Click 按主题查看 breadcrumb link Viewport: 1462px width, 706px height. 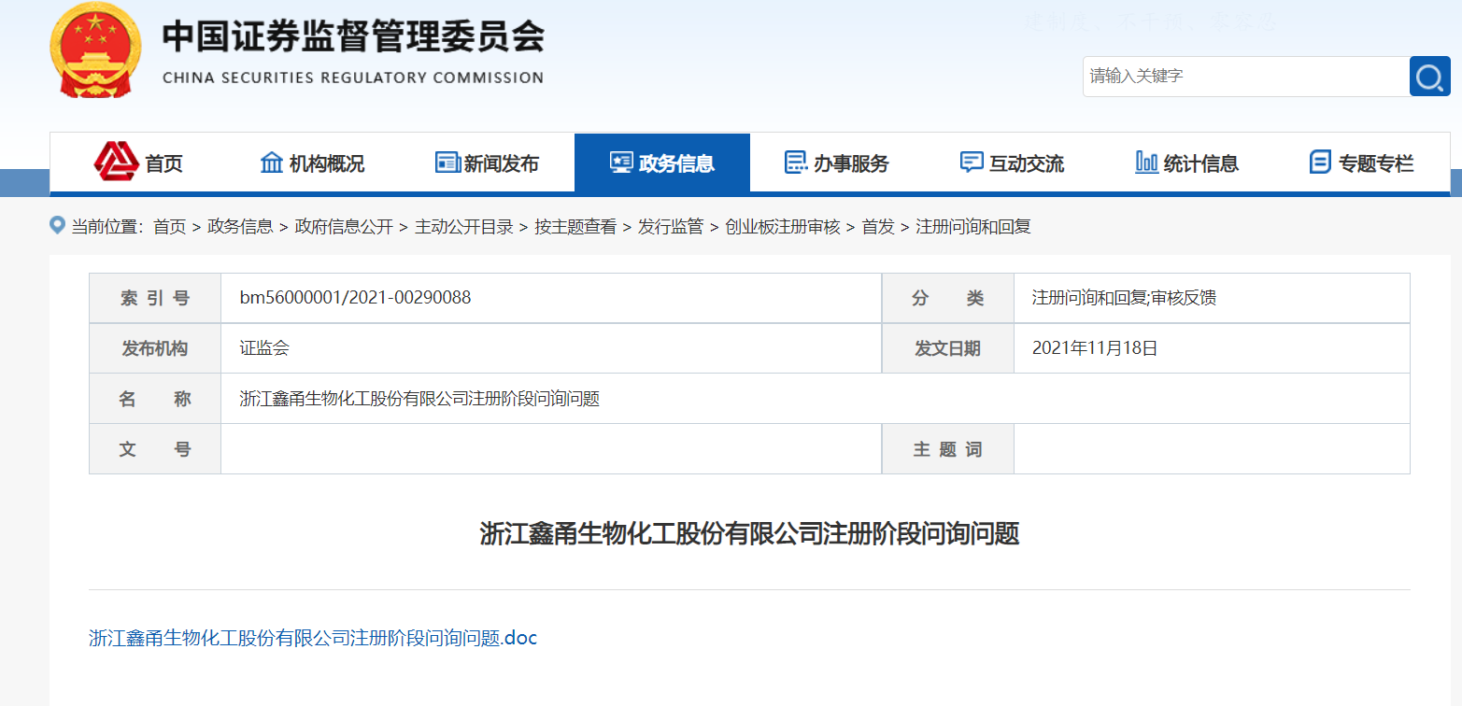[575, 226]
